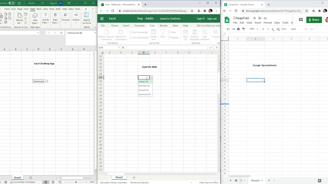Switch to Formulas tab in Excel Web

point(139,26)
